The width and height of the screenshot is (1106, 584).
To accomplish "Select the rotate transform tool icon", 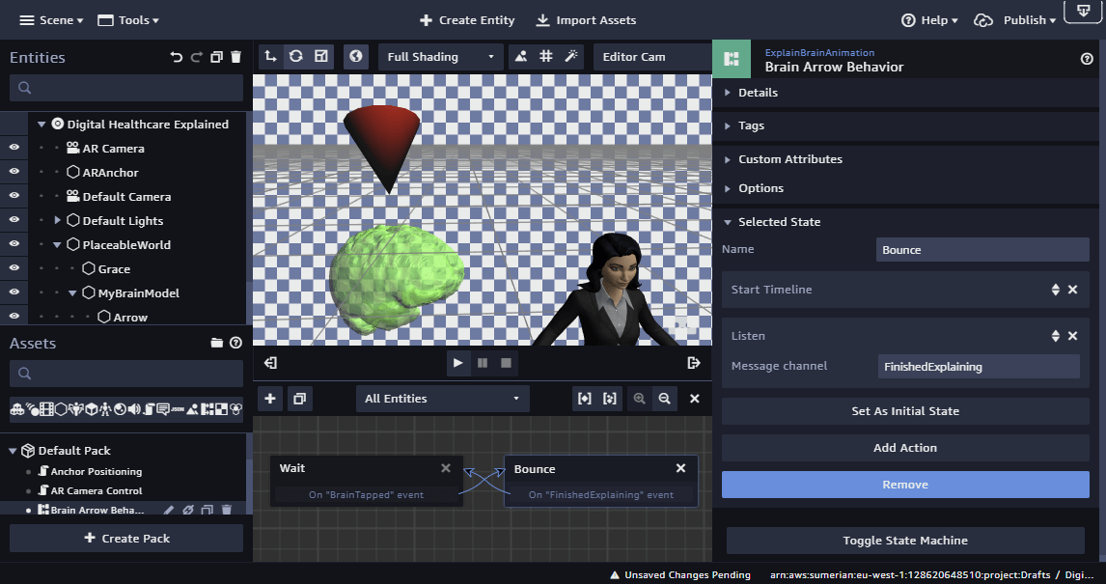I will [296, 57].
